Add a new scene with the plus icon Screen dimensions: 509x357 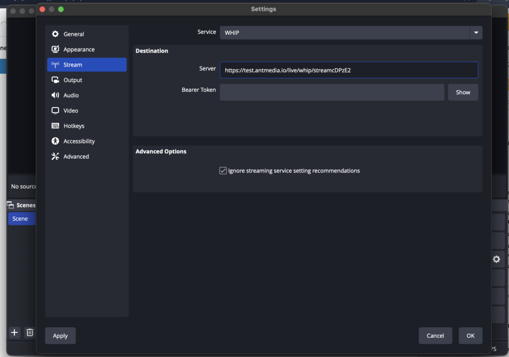14,333
